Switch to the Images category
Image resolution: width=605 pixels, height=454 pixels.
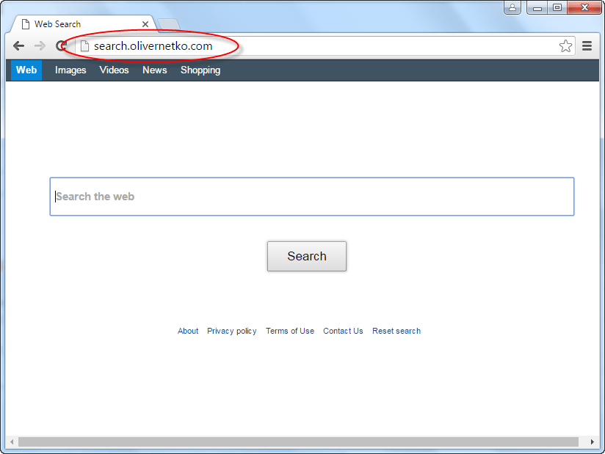[x=70, y=70]
